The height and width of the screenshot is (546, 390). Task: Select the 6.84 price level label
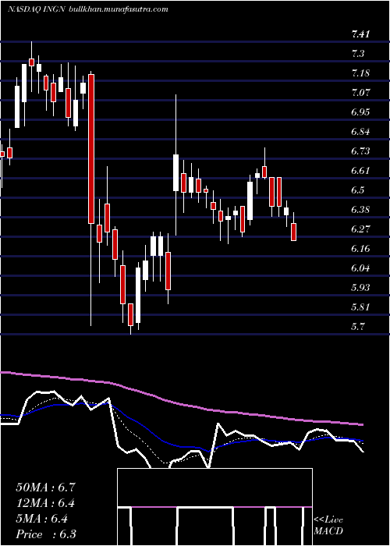(360, 132)
